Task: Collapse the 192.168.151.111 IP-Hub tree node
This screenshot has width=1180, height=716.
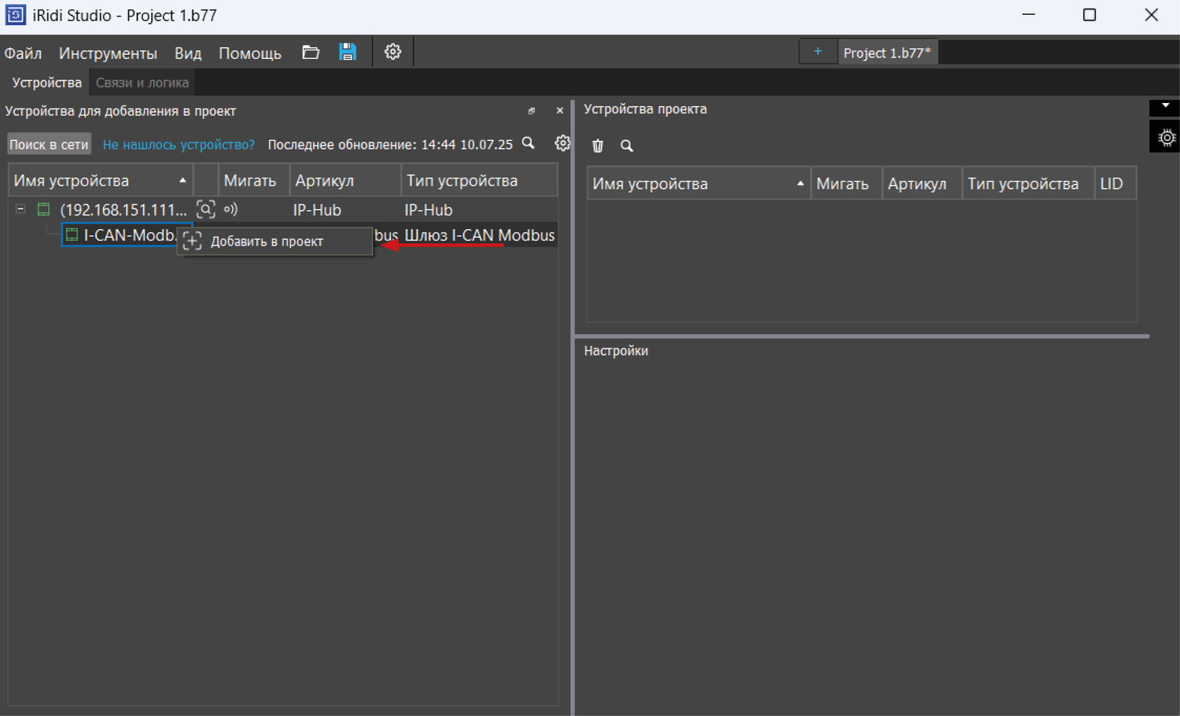Action: click(x=20, y=209)
